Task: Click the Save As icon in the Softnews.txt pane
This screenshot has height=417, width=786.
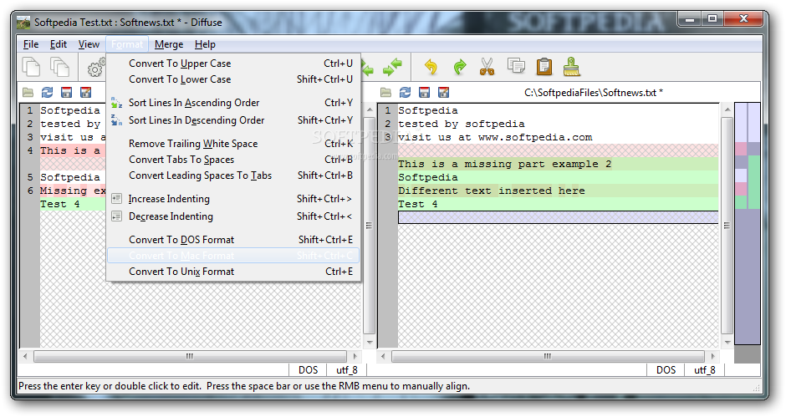Action: tap(443, 92)
